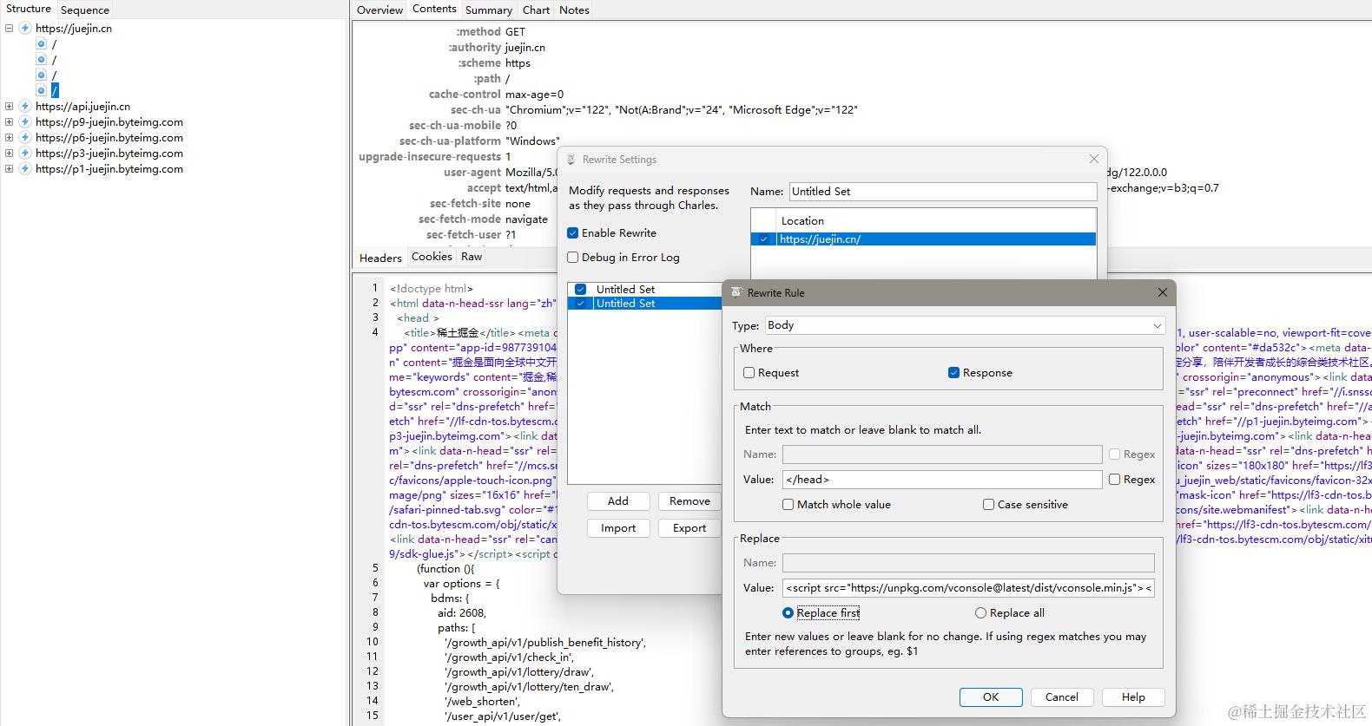Click the Name field containing Untitled Set

(943, 192)
